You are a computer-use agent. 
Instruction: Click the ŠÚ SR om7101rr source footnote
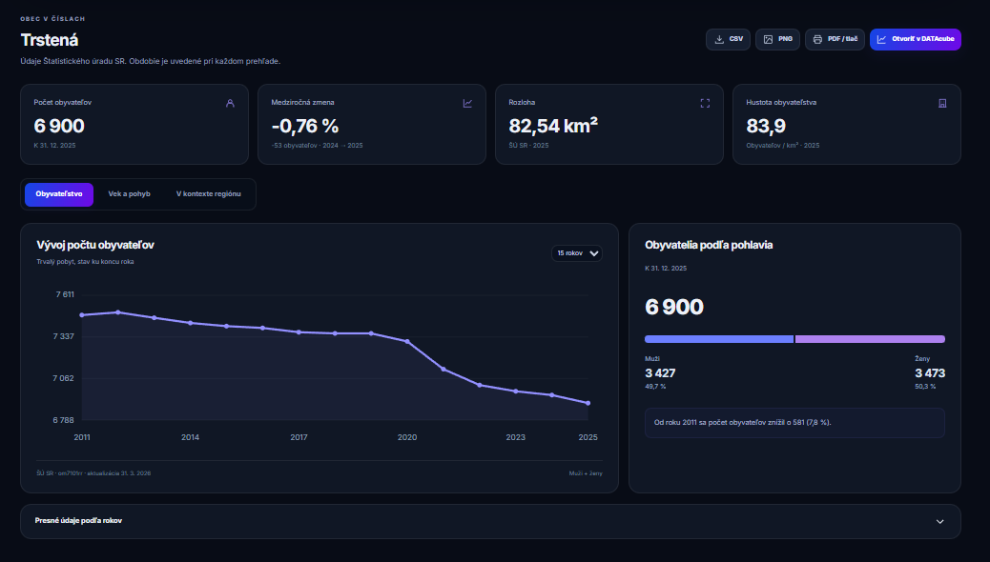point(93,473)
